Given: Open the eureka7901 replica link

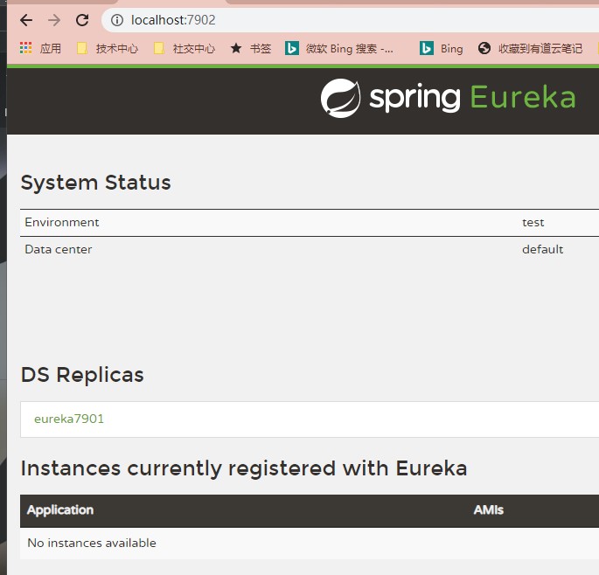Looking at the screenshot, I should point(69,419).
